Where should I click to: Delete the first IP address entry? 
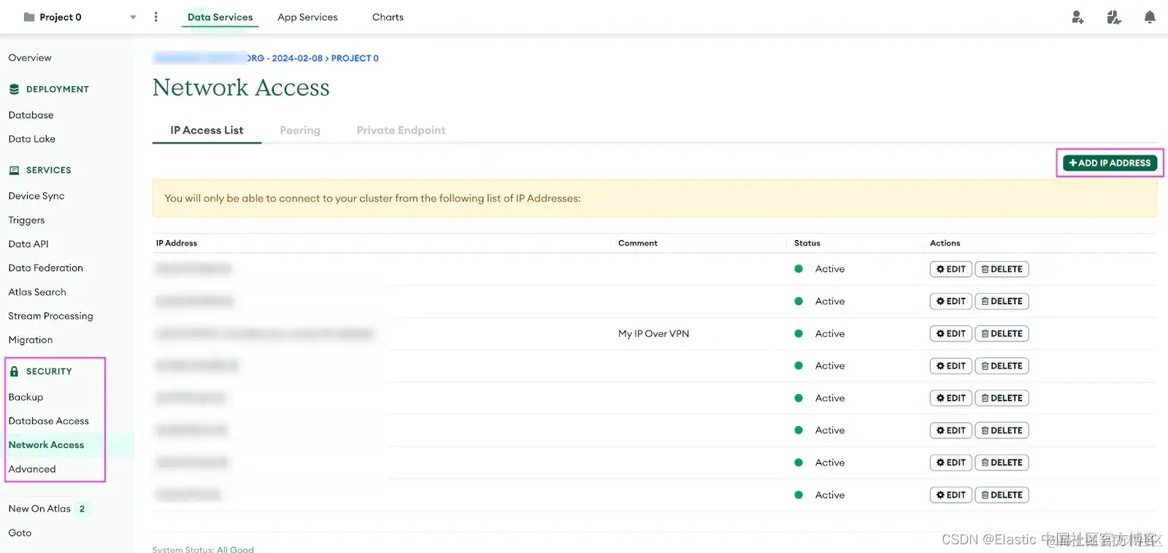click(1002, 269)
